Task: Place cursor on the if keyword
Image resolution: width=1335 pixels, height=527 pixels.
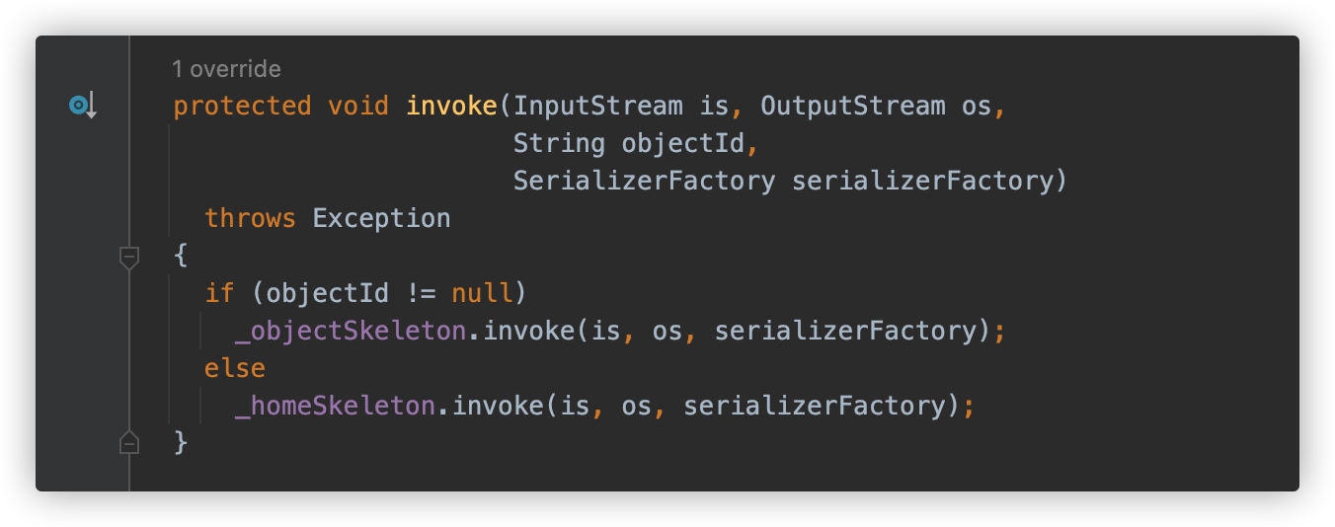Action: [219, 293]
